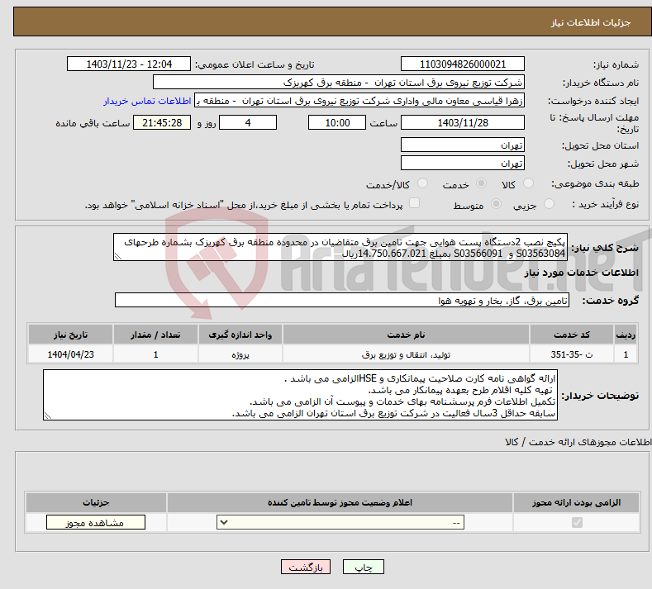Click the service group field تامین برق، گاز

click(x=342, y=300)
